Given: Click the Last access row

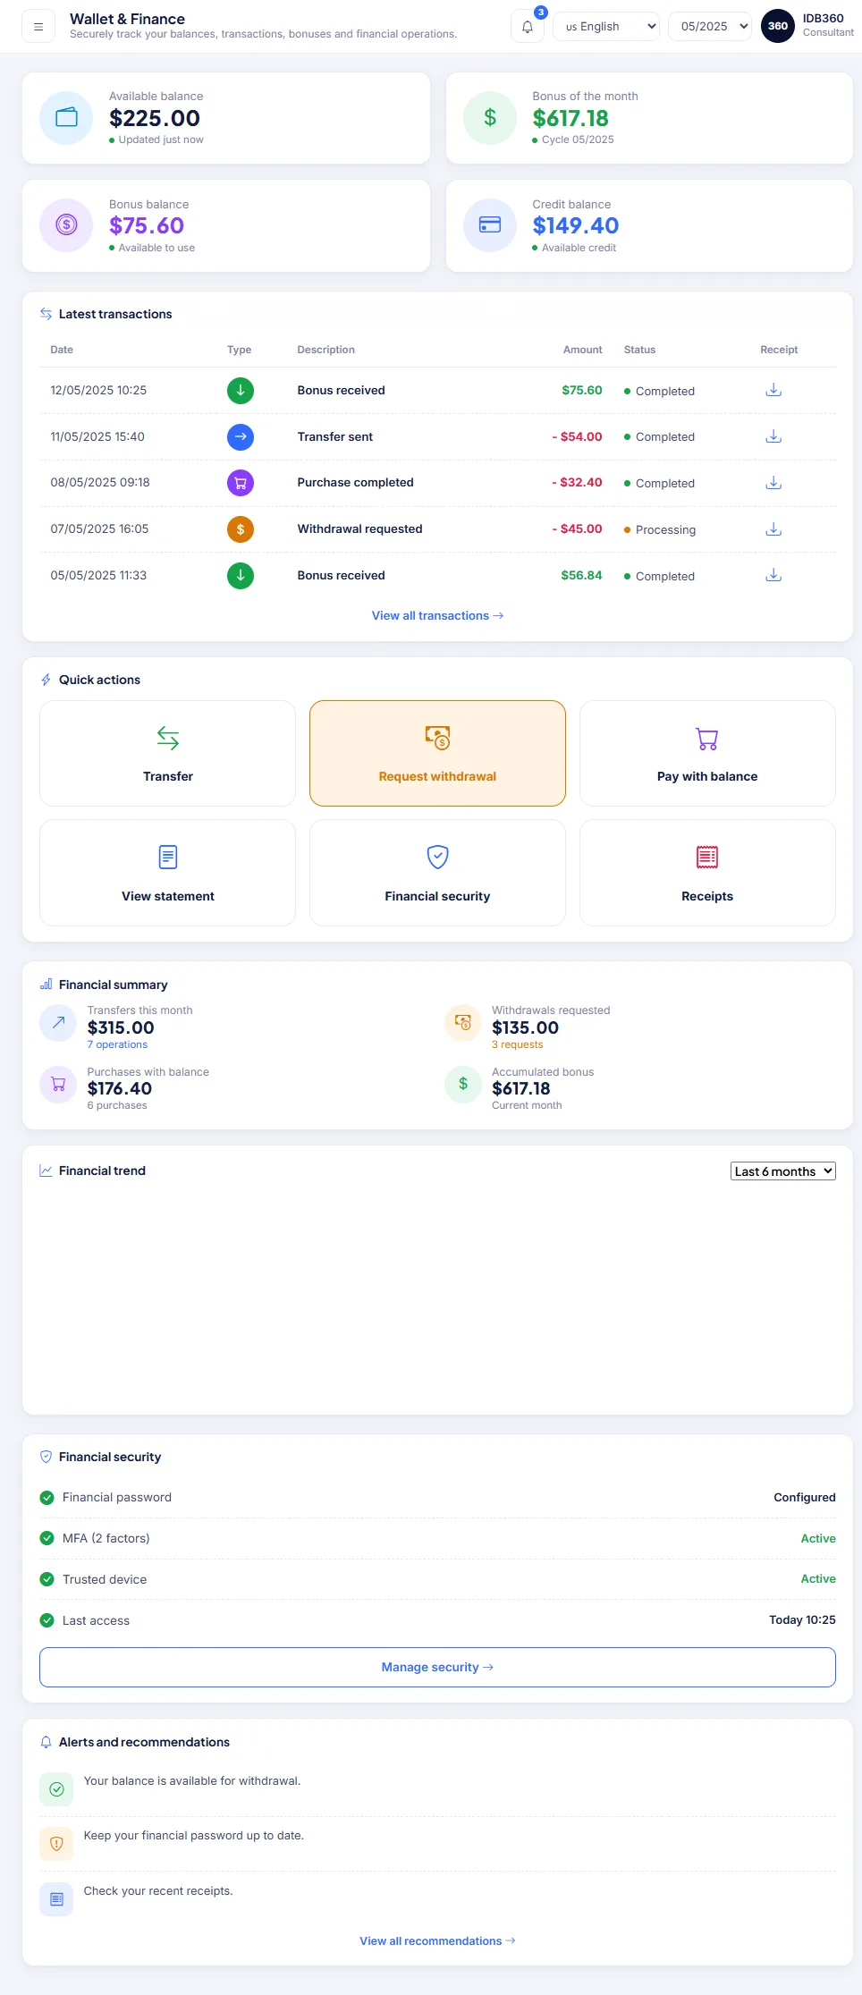Looking at the screenshot, I should point(437,1621).
